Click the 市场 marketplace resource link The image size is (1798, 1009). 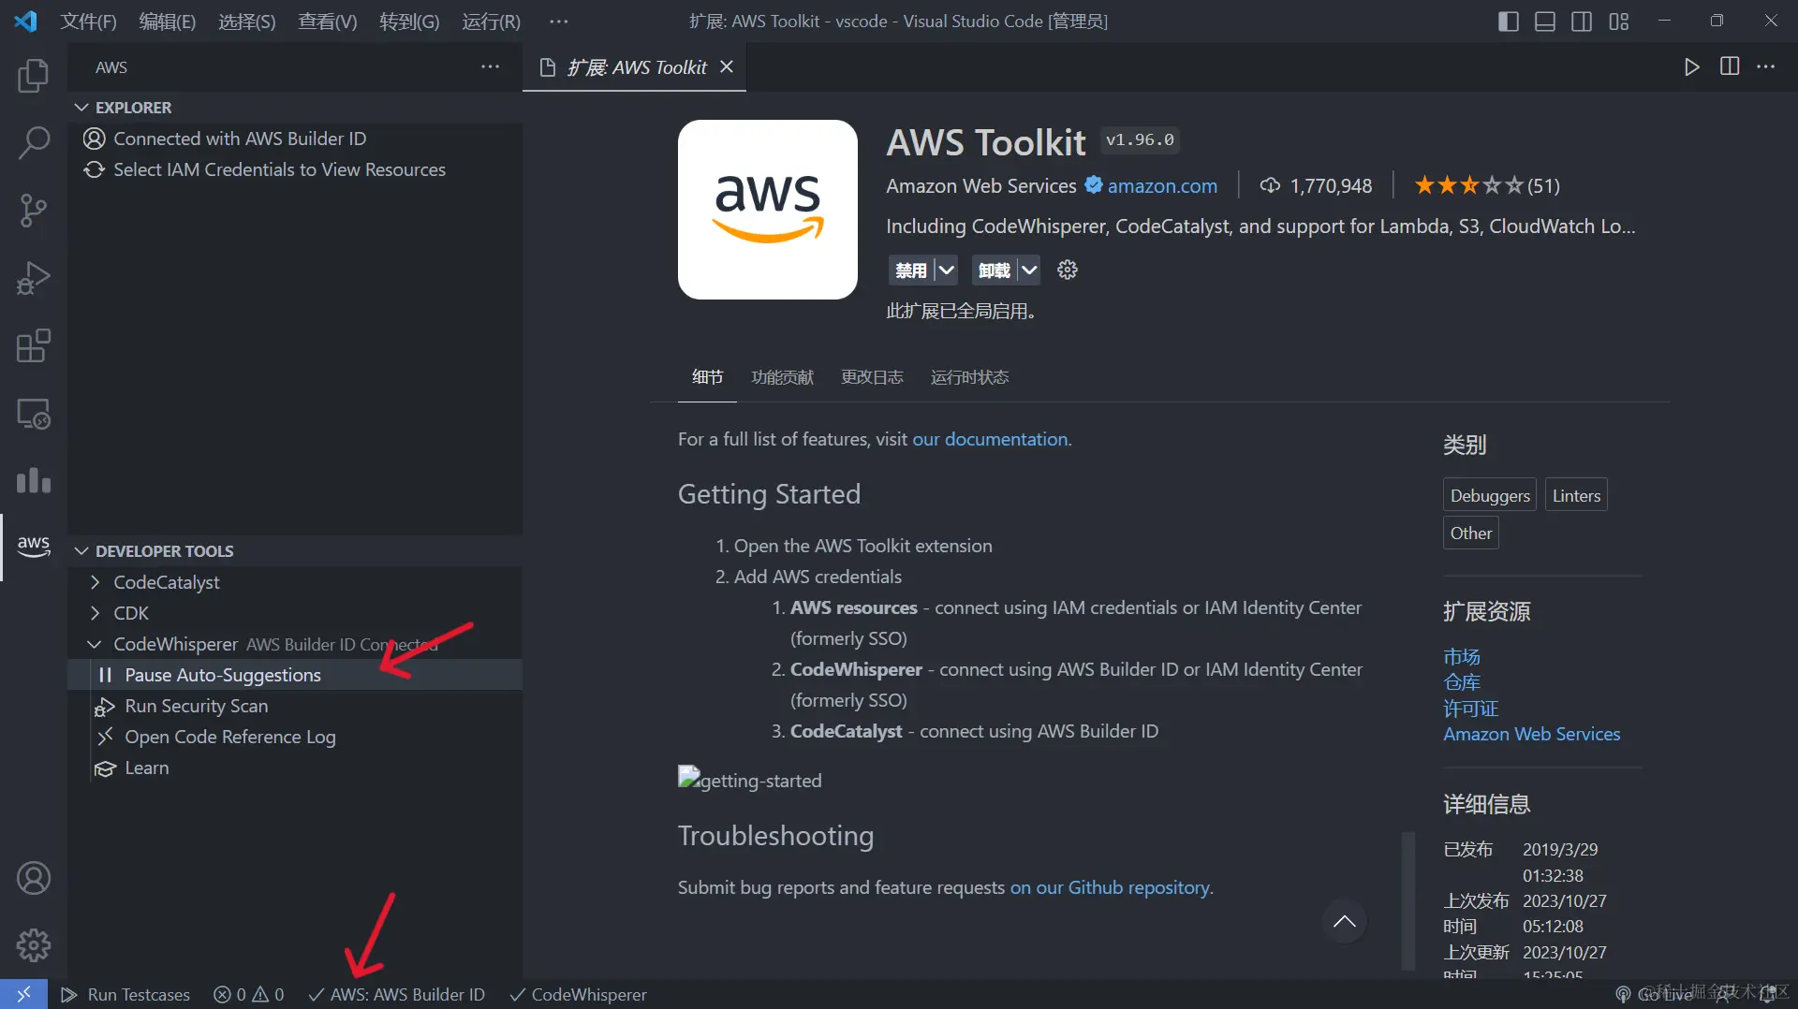click(1461, 656)
